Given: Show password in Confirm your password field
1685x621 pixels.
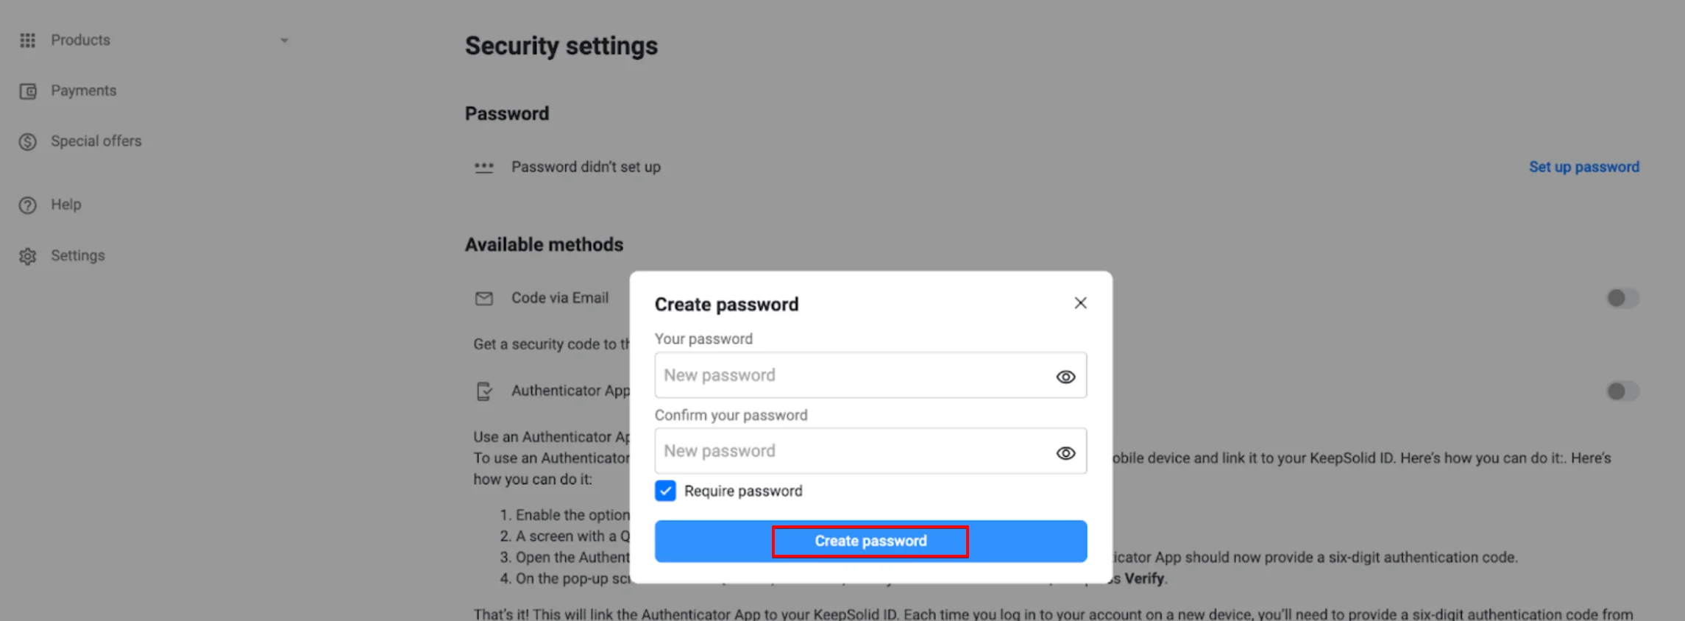Looking at the screenshot, I should (x=1065, y=453).
